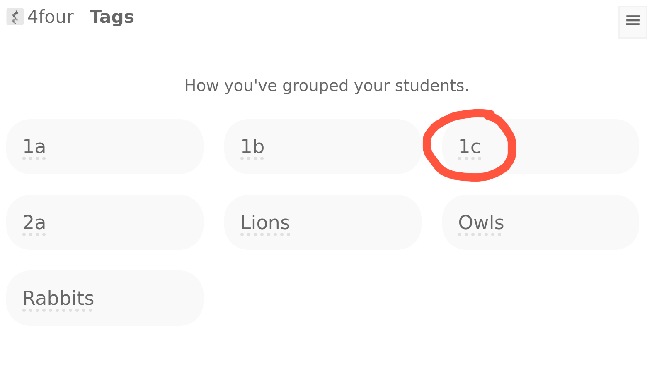Screen dimensions: 652x378
Task: Click blank page area right of Rabbits card
Action: 414,298
